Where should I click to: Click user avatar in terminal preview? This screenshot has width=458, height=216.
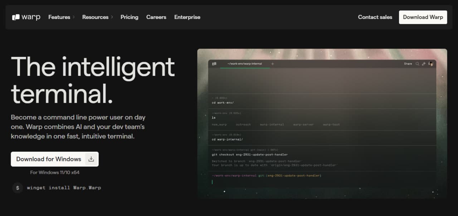431,64
